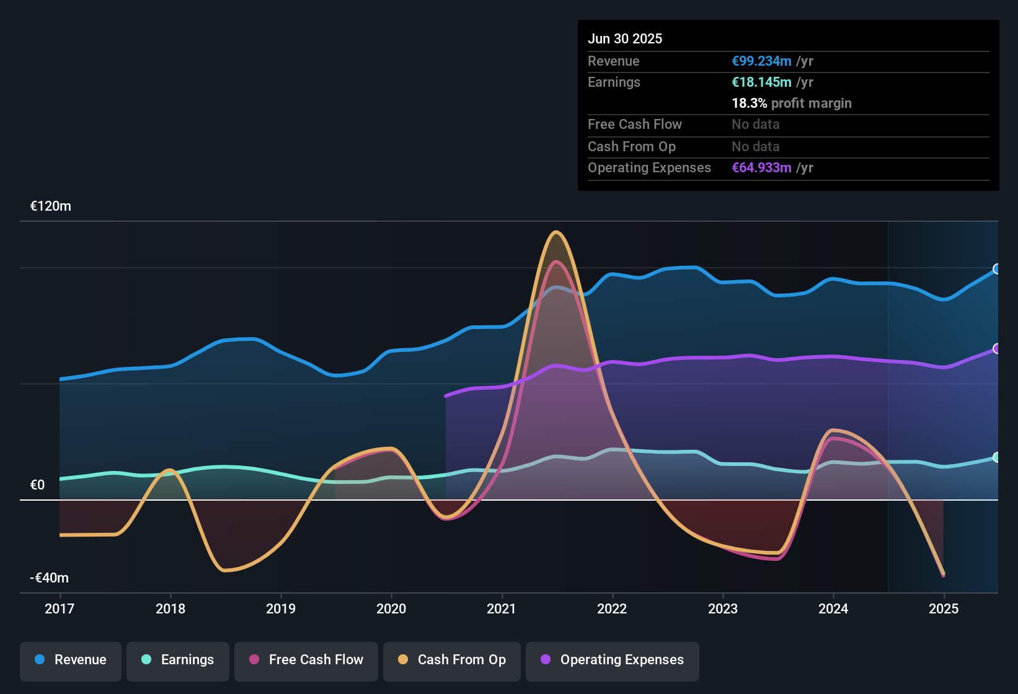The width and height of the screenshot is (1018, 694).
Task: Select the Revenue endpoint marker on chart
Action: pos(997,269)
